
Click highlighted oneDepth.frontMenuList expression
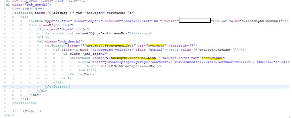coord(109,46)
